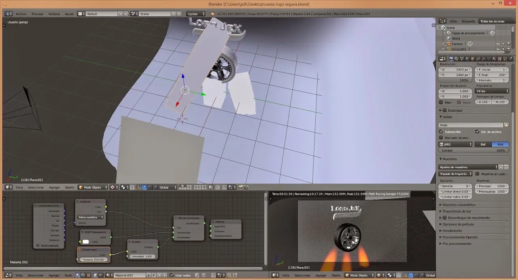Open the Ayuda menu

pos(69,14)
